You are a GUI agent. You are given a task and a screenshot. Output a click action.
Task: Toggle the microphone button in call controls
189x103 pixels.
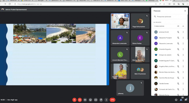(x=74, y=100)
